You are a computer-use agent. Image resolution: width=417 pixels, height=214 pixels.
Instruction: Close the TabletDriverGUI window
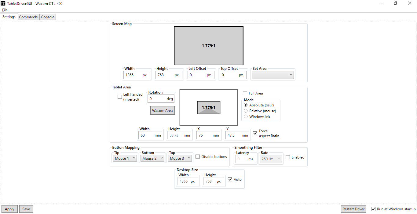(x=410, y=3)
